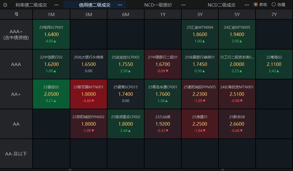Image resolution: width=293 pixels, height=171 pixels.
Task: Click the 1M column header
Action: coord(51,14)
